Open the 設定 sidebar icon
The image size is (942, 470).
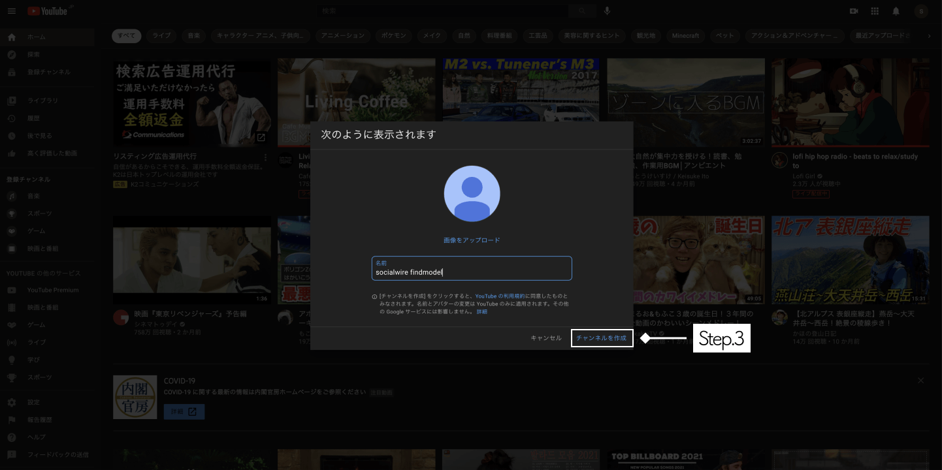click(x=11, y=402)
